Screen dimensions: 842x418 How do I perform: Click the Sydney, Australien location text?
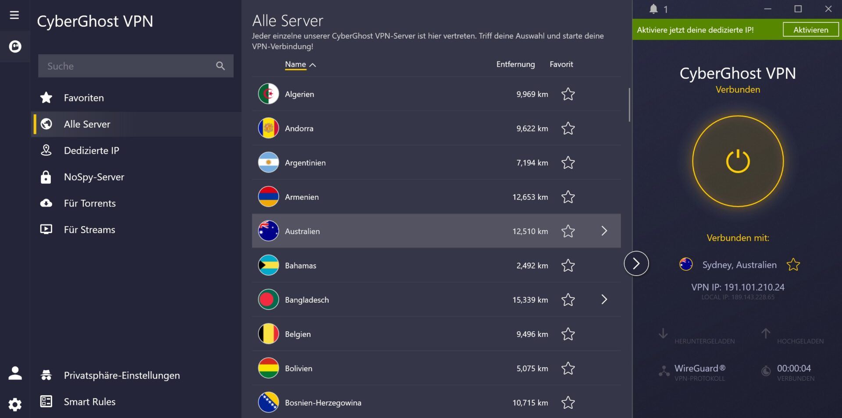(739, 265)
